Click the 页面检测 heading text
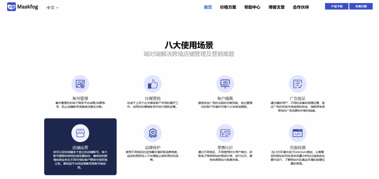The image size is (379, 179). click(298, 147)
